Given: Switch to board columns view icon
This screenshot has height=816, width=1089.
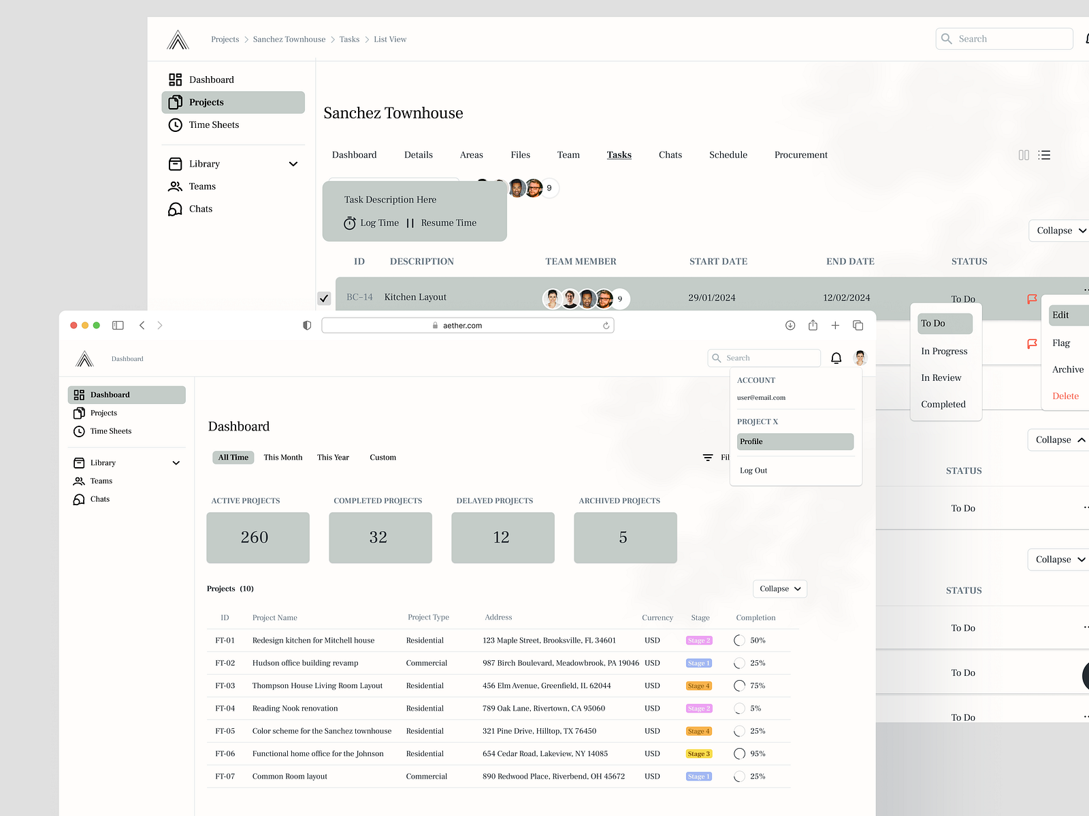Looking at the screenshot, I should (x=1024, y=155).
